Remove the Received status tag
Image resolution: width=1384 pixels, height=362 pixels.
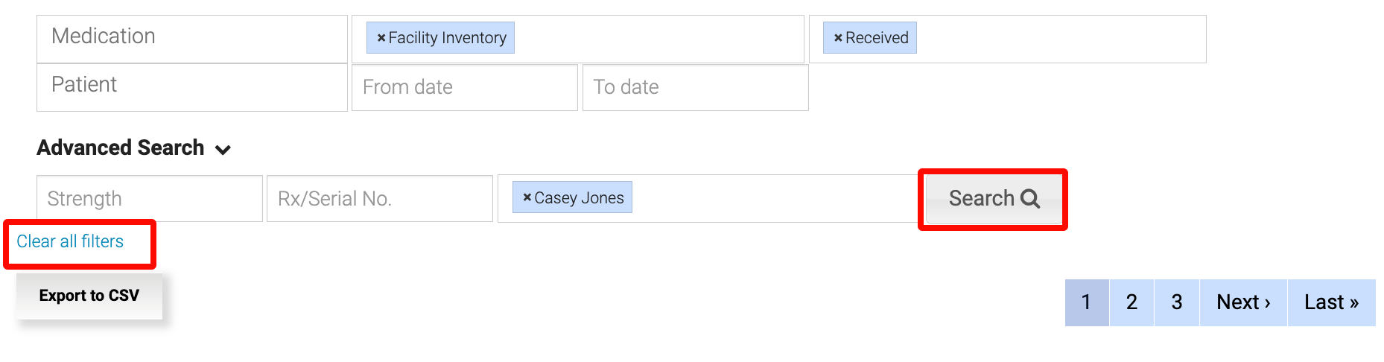pos(838,38)
